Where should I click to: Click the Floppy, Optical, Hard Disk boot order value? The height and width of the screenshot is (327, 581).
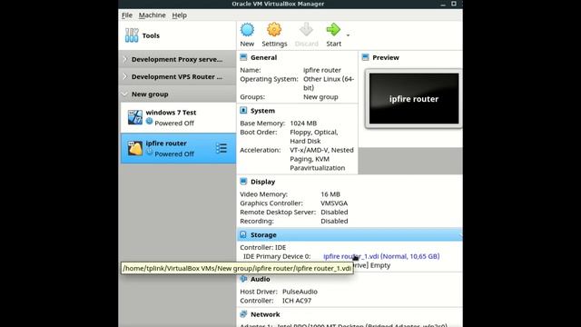tap(313, 136)
